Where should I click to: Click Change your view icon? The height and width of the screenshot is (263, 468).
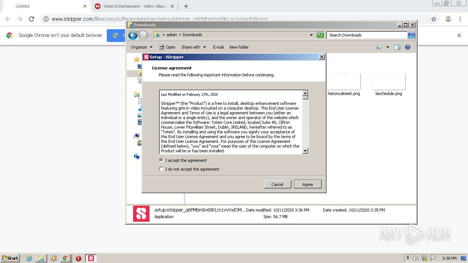tap(379, 47)
